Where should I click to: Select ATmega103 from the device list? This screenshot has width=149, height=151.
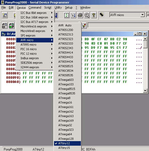[x=67, y=84]
